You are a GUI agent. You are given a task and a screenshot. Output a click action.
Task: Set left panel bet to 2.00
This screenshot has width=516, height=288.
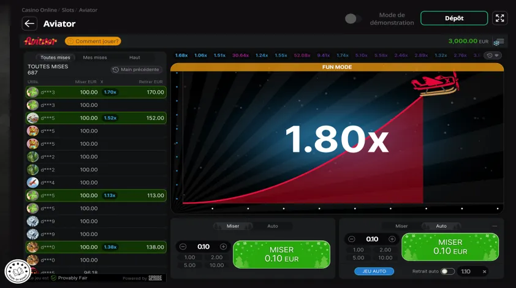(x=216, y=257)
